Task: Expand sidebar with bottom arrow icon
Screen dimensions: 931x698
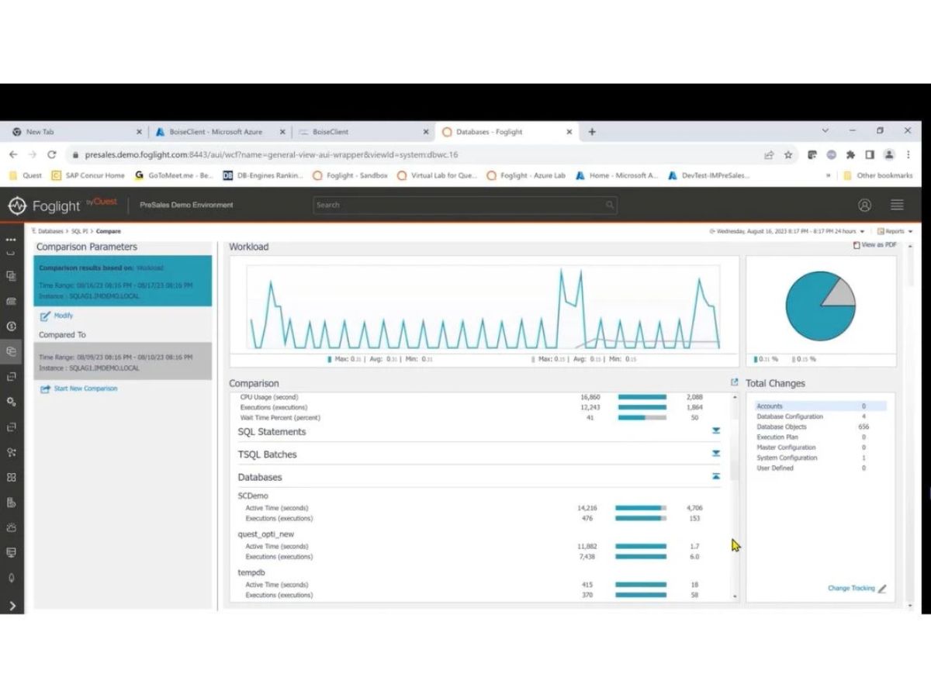Action: pos(12,606)
